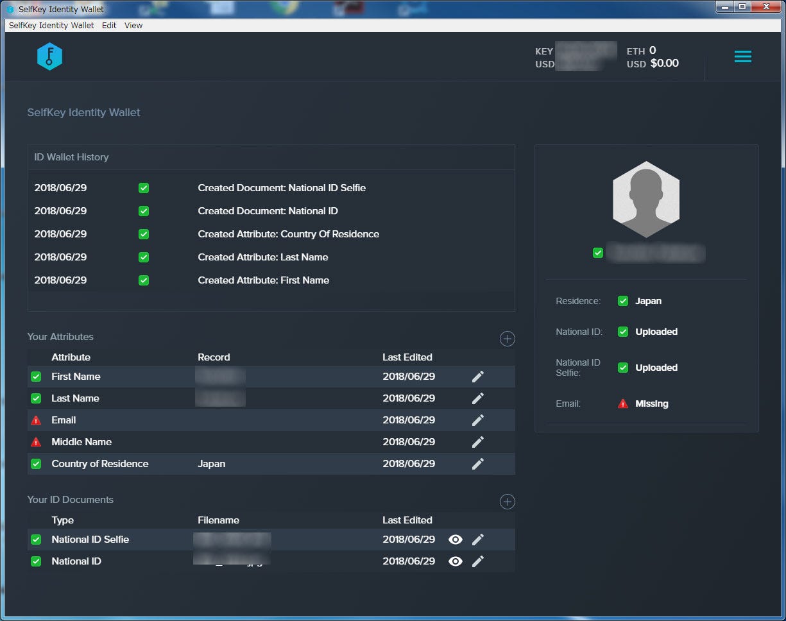Image resolution: width=786 pixels, height=621 pixels.
Task: Click the Missing email status text
Action: 652,404
